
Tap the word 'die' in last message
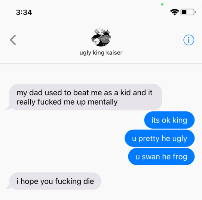(89, 181)
